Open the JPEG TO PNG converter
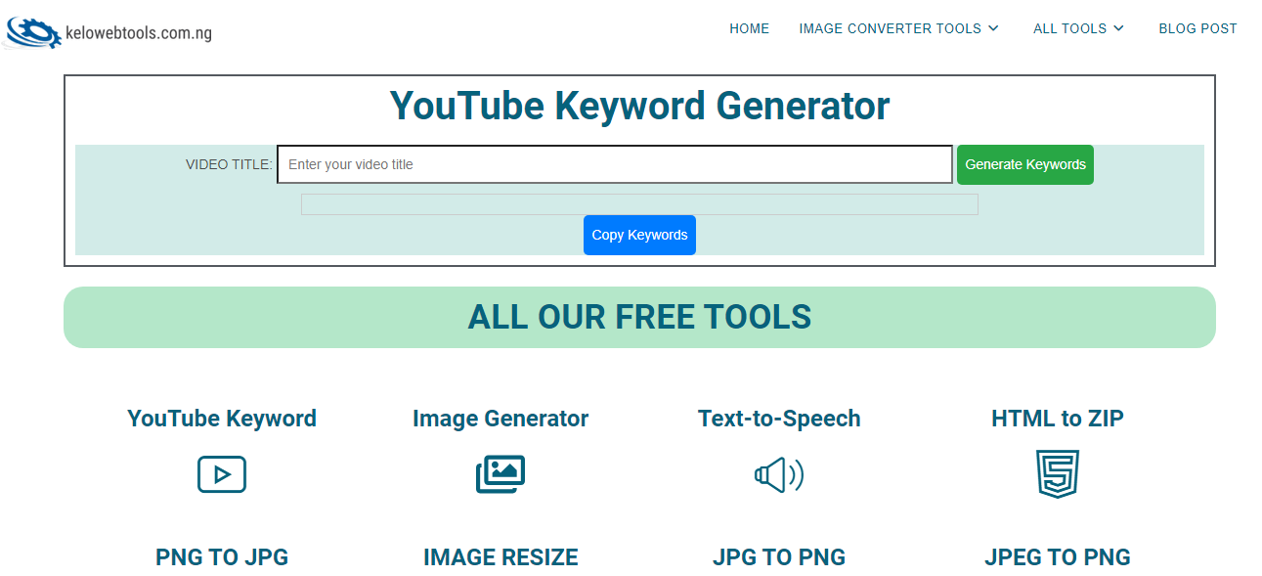This screenshot has width=1262, height=576. 1058,557
